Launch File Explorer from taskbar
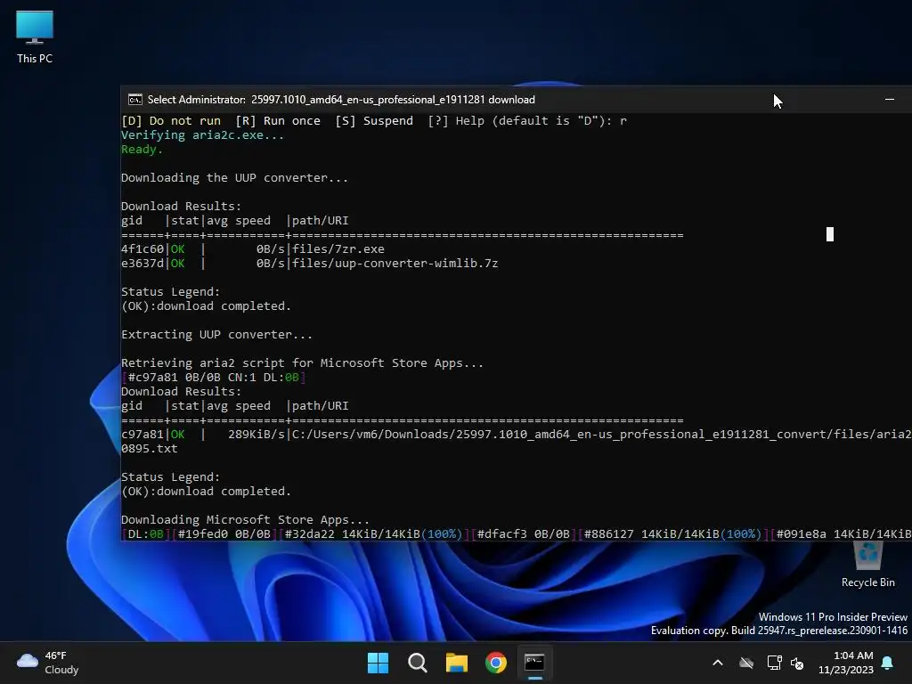 click(x=457, y=663)
